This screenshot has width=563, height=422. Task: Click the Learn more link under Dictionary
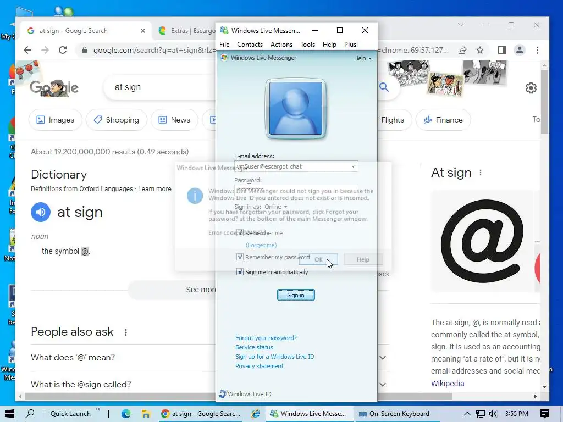point(154,189)
